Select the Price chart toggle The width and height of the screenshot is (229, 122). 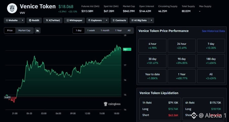10,30
